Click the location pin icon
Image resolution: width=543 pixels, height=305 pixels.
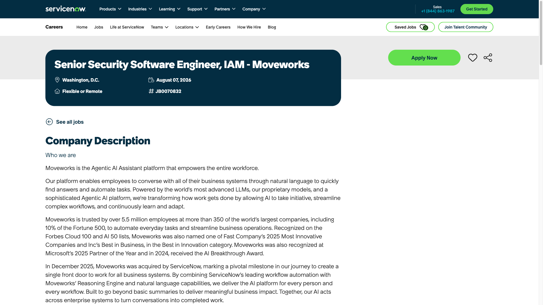[x=57, y=80]
